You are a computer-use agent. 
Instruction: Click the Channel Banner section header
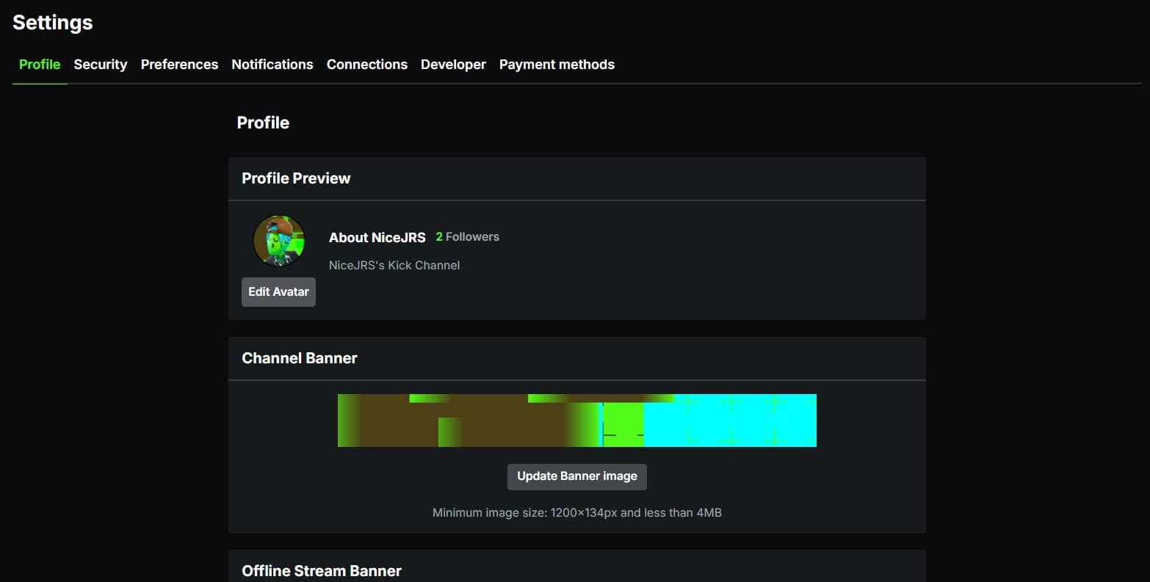tap(300, 358)
